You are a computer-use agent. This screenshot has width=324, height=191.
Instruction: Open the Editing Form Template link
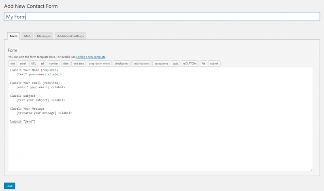tap(91, 57)
